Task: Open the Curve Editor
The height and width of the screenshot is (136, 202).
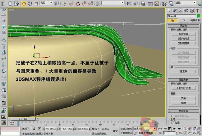Action: pyautogui.click(x=150, y=4)
